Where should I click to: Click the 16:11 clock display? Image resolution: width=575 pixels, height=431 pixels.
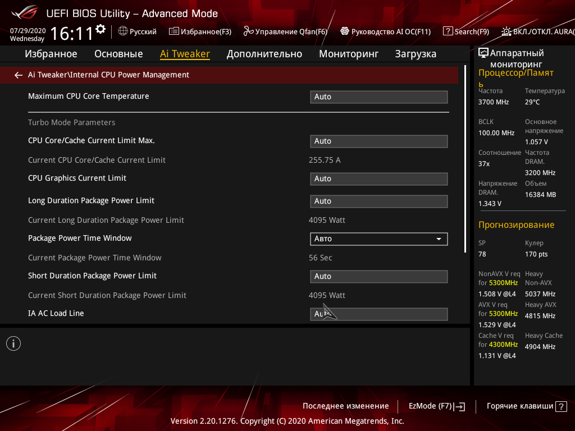tap(72, 33)
